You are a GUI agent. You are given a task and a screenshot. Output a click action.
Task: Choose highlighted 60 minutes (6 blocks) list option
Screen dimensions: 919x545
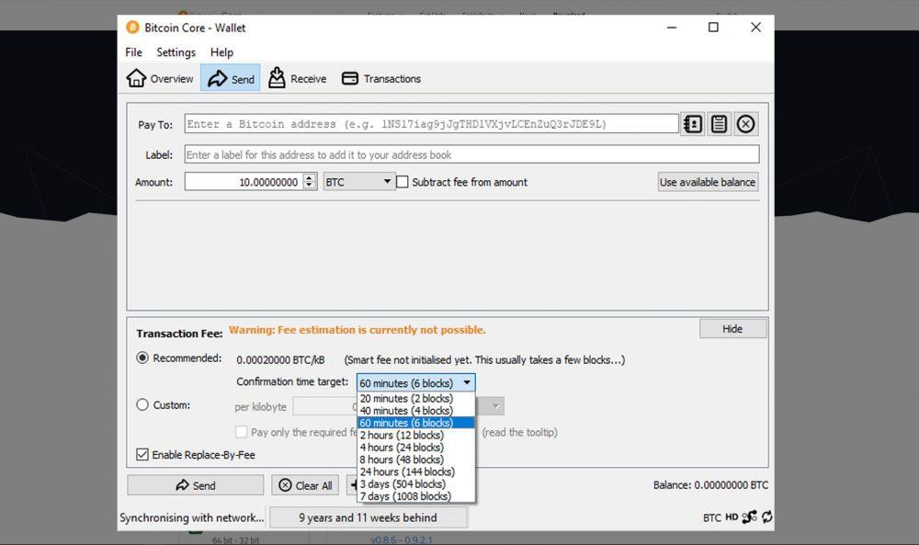(x=416, y=423)
